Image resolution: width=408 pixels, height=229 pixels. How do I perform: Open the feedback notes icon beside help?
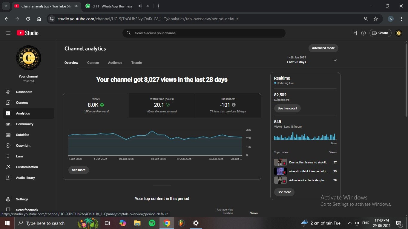click(355, 33)
